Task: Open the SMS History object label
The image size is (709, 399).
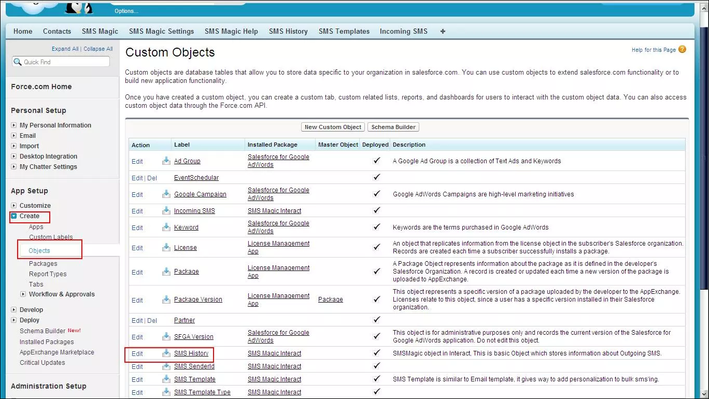Action: (191, 353)
